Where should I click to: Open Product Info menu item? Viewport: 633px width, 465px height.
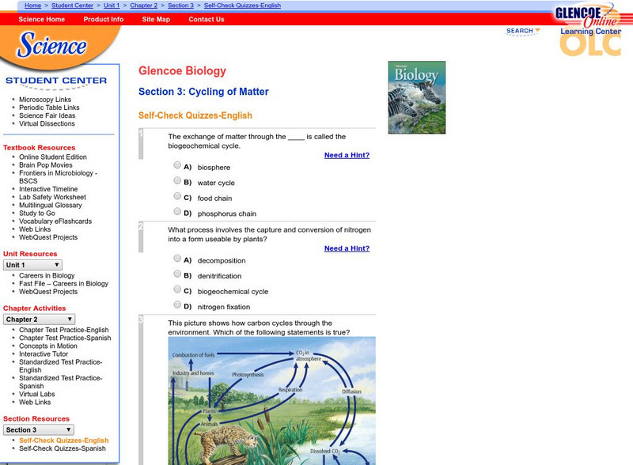coord(104,19)
